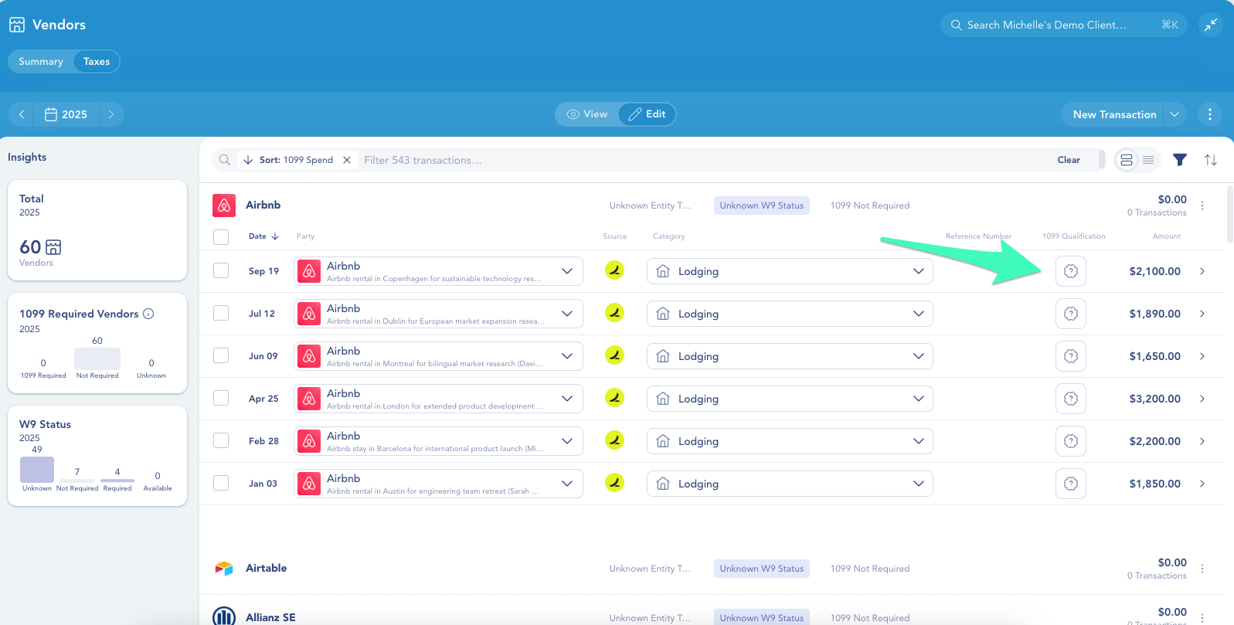This screenshot has height=625, width=1234.
Task: Click the Required bar in W9 Status chart
Action: 117,481
